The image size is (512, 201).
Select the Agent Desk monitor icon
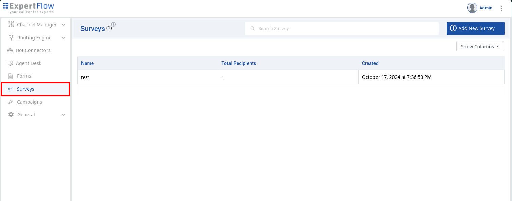pyautogui.click(x=11, y=63)
